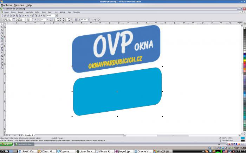
Task: Click the rotation angle input field
Action: (43, 20)
